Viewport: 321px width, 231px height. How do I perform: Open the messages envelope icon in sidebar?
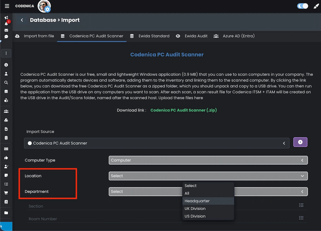[6, 30]
